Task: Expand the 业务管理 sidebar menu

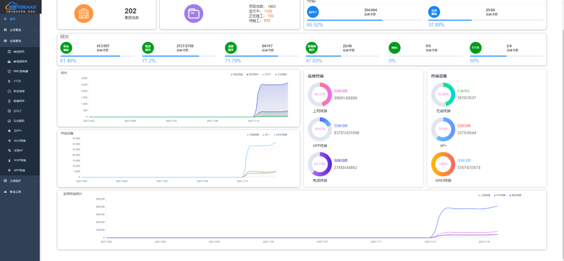Action: [x=20, y=30]
